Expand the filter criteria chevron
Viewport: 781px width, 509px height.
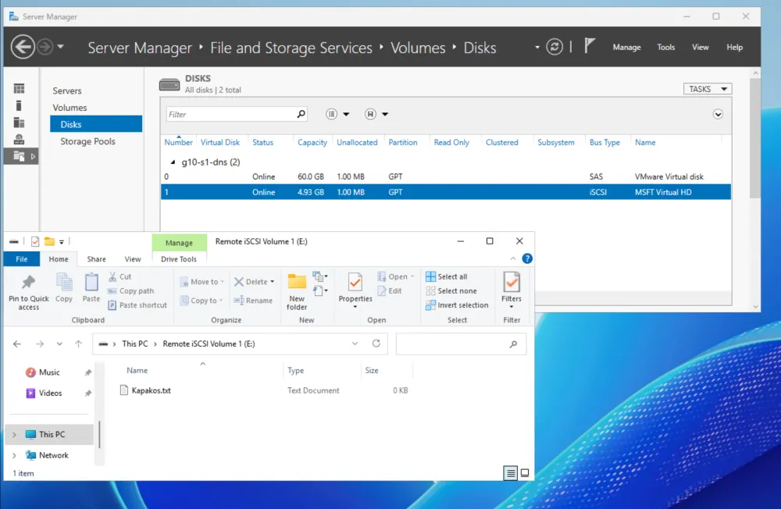[x=718, y=114]
